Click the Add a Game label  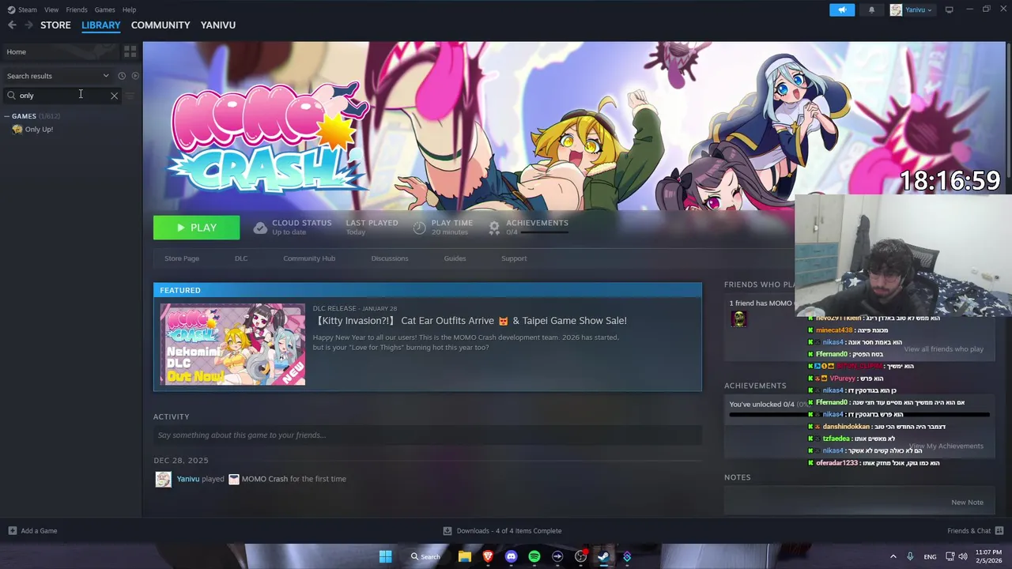coord(39,531)
